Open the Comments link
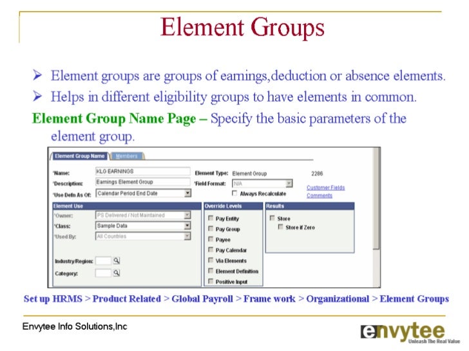 coord(320,195)
